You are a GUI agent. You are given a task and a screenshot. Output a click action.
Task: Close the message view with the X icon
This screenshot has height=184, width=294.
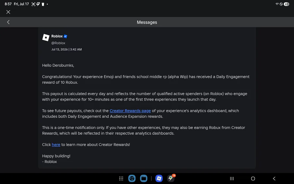tap(8, 12)
